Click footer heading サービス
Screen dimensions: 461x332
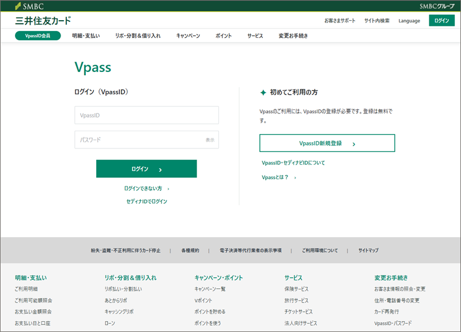(x=293, y=278)
